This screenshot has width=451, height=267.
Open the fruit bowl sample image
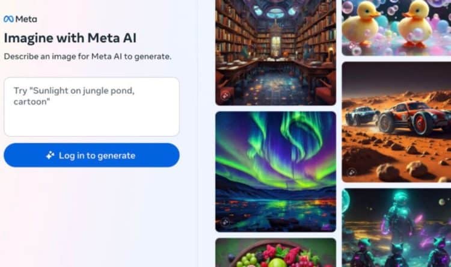(275, 253)
